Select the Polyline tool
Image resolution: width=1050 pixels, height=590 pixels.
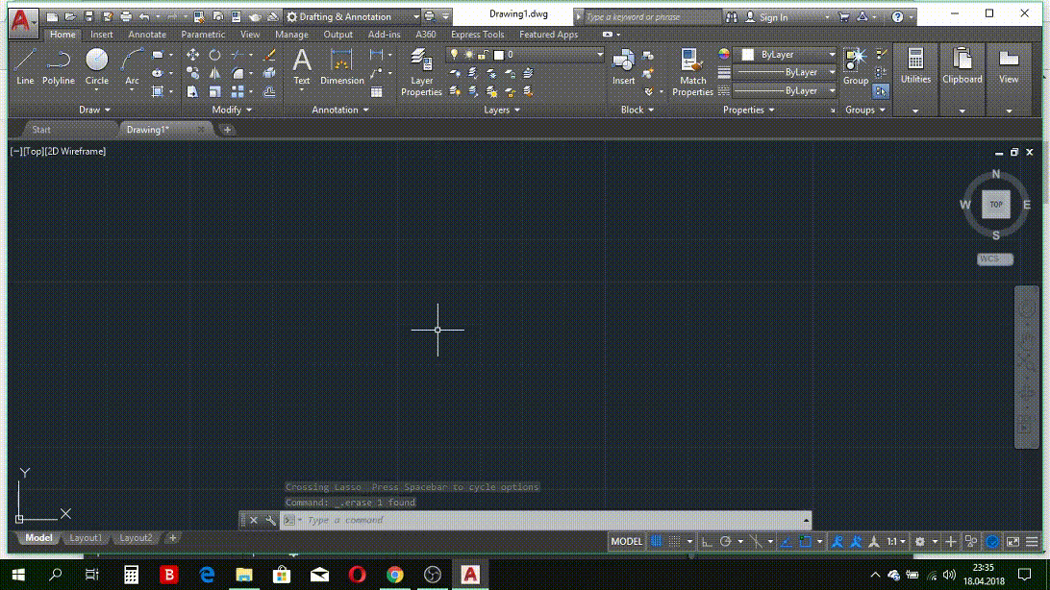pos(59,66)
